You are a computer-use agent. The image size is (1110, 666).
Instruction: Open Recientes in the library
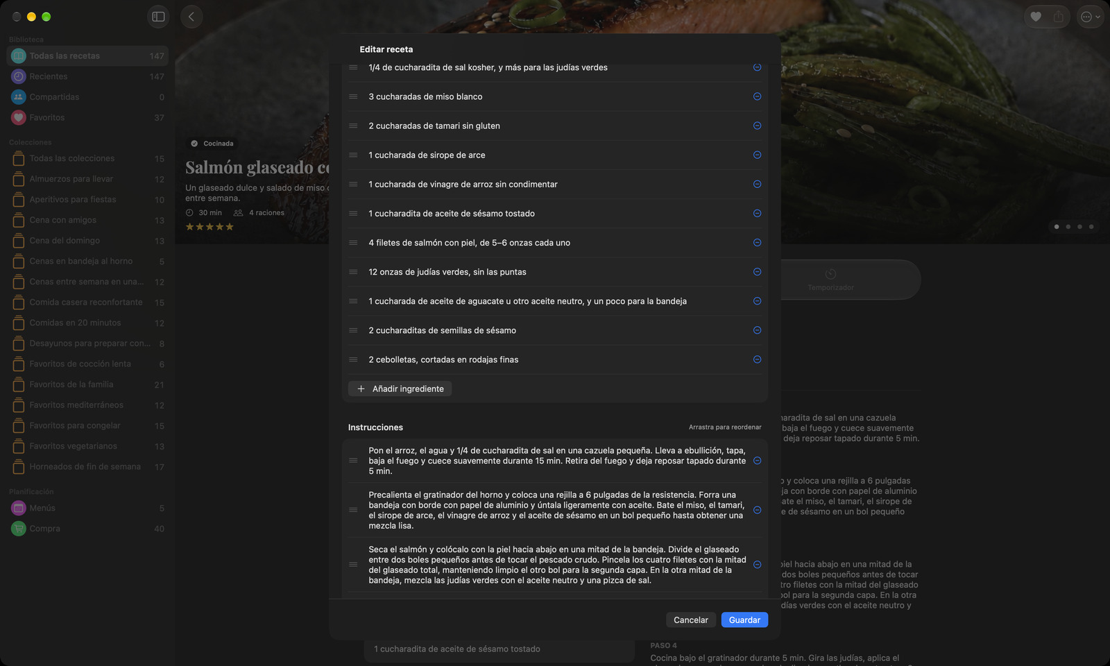click(x=87, y=76)
